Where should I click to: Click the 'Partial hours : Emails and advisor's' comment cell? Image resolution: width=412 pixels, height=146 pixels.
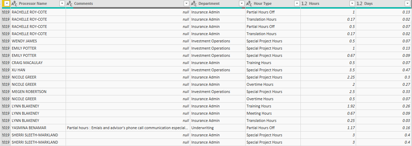click(x=128, y=128)
